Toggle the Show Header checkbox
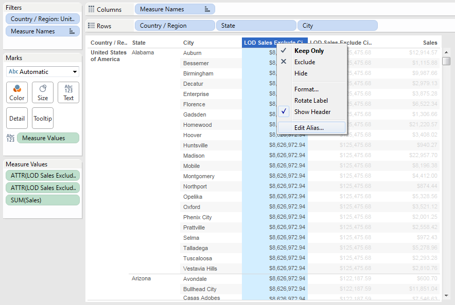 pyautogui.click(x=285, y=111)
